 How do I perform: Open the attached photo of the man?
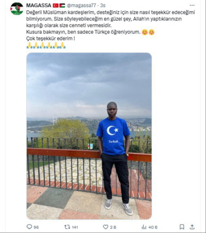click(x=89, y=136)
